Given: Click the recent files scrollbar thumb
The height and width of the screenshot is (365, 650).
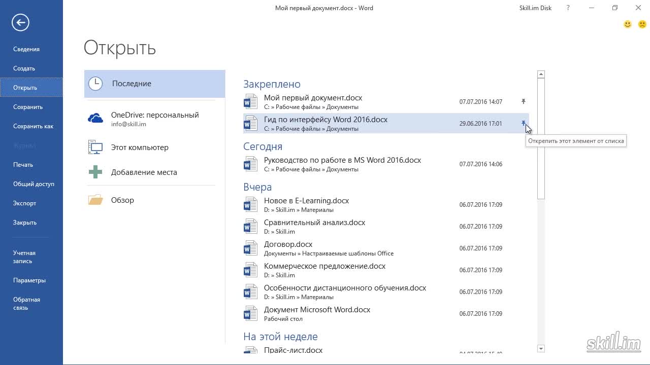Looking at the screenshot, I should pyautogui.click(x=541, y=139).
